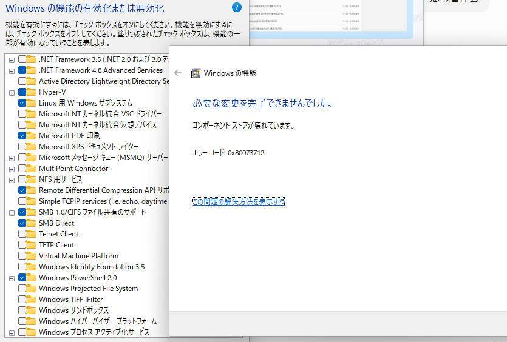The image size is (507, 342).
Task: Click folder icon beside Windows サンドボックス
Action: pyautogui.click(x=31, y=310)
